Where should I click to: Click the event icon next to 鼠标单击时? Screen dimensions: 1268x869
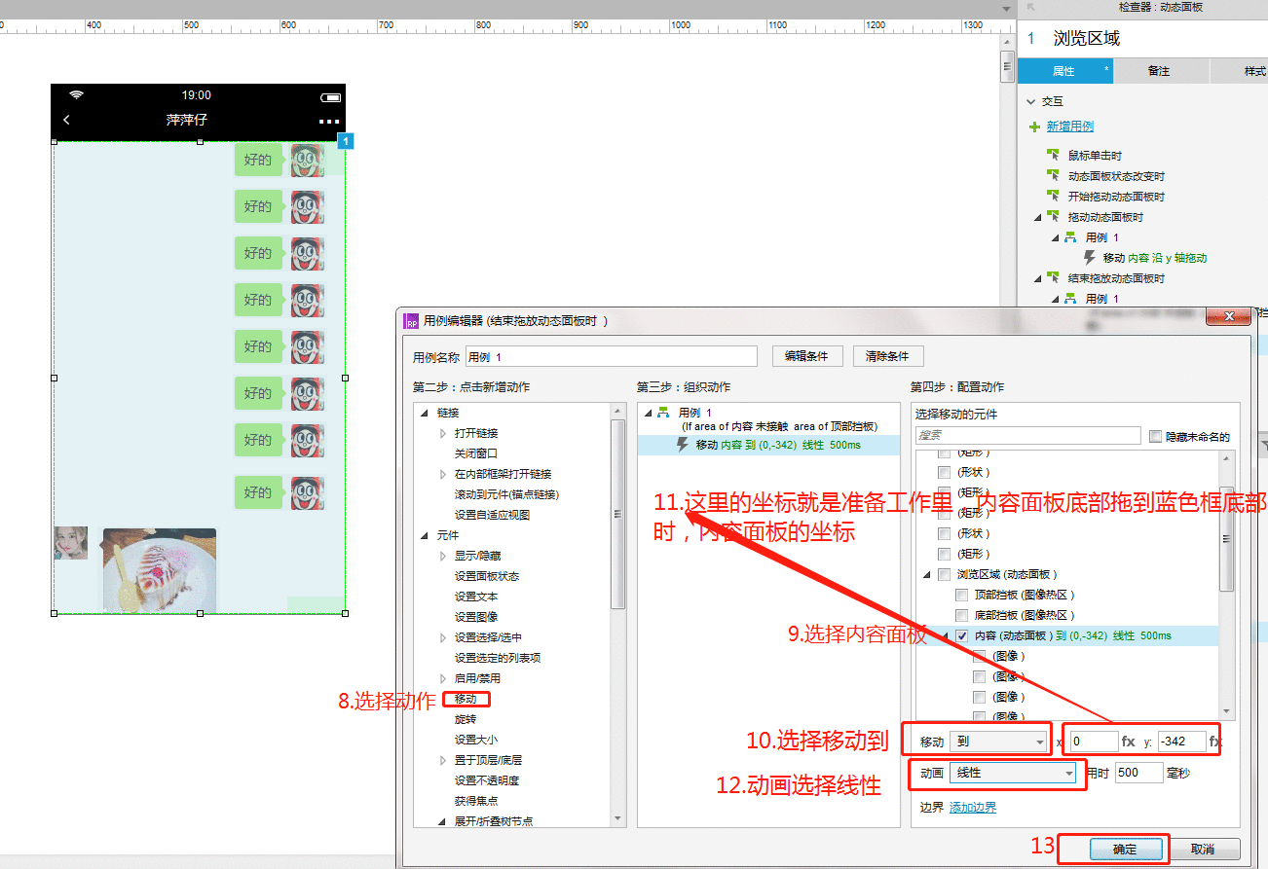point(1053,155)
